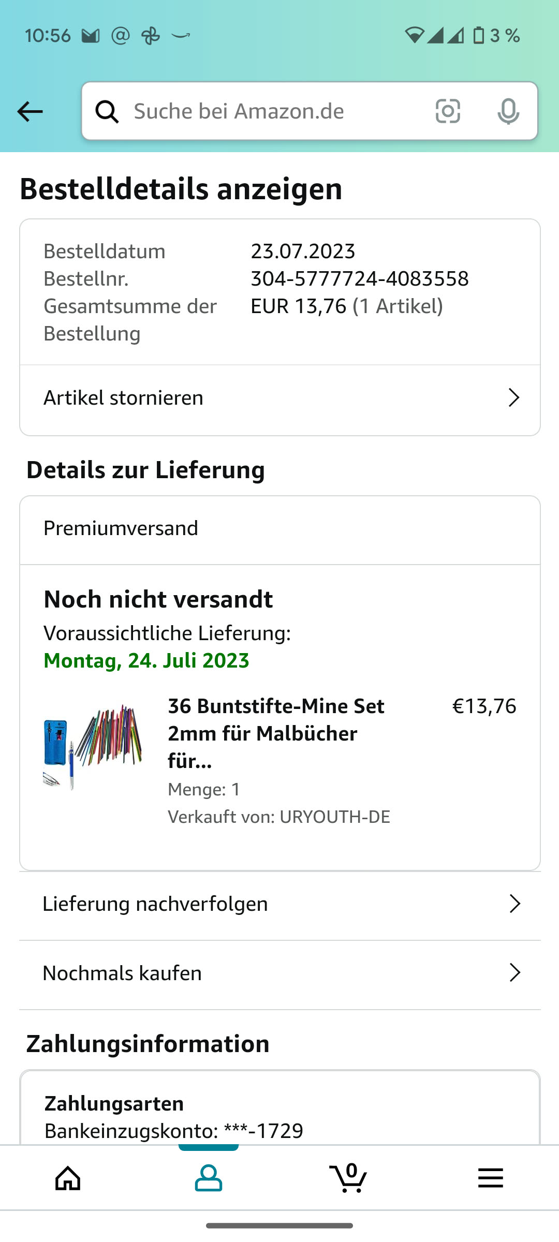Tap Gmail notification icon in status bar
Screen dimensions: 559x1242
(91, 36)
